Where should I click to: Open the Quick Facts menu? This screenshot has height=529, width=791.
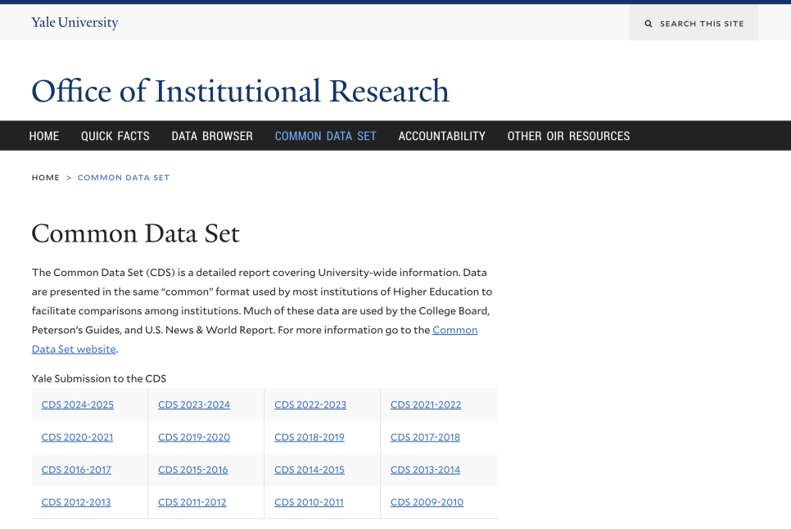tap(115, 136)
